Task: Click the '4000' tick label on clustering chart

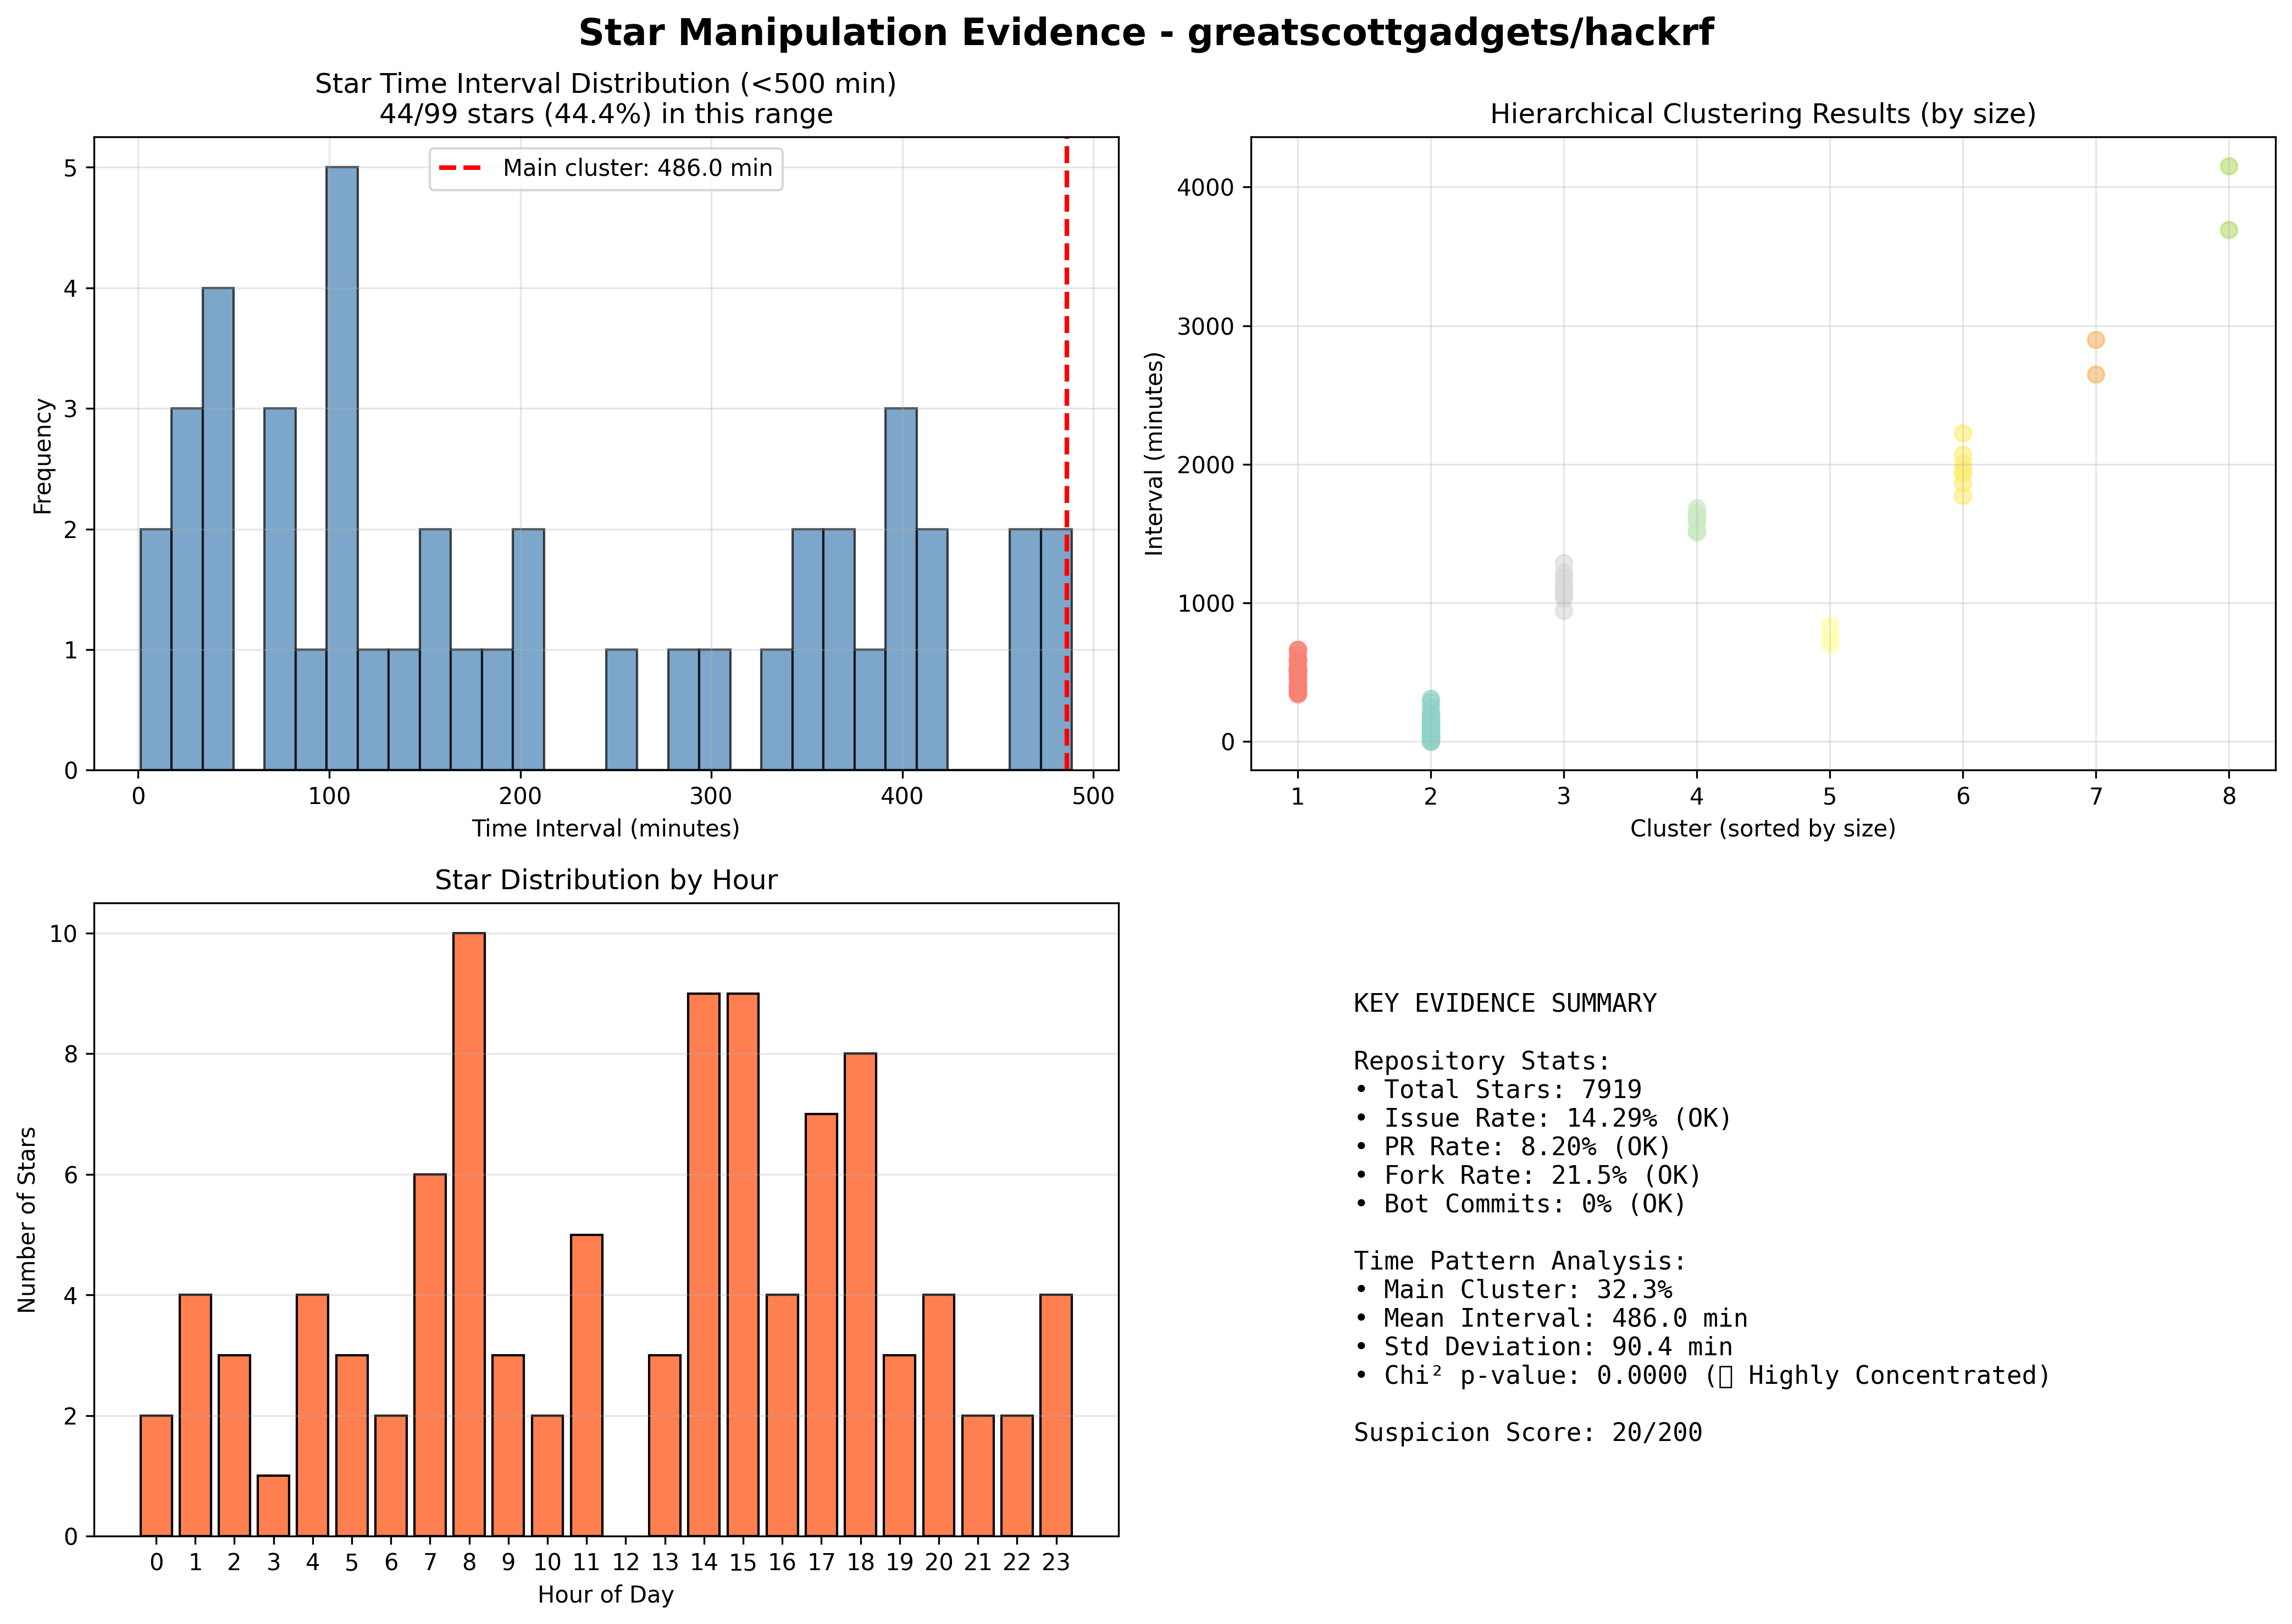Action: pyautogui.click(x=1205, y=188)
